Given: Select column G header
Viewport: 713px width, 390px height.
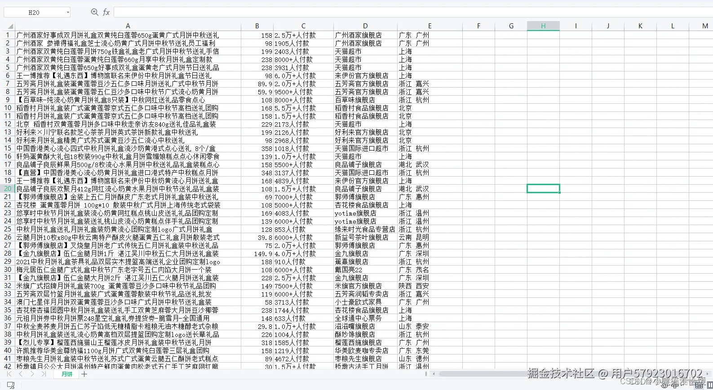Looking at the screenshot, I should [511, 26].
